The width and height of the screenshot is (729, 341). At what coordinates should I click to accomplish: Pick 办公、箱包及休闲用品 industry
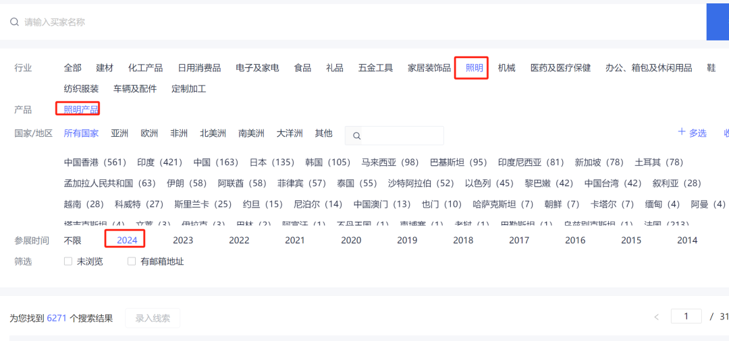pos(649,68)
